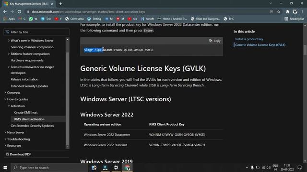Viewport: 307px width, 172px height.
Task: Open the Chrome profile avatar
Action: (x=295, y=11)
